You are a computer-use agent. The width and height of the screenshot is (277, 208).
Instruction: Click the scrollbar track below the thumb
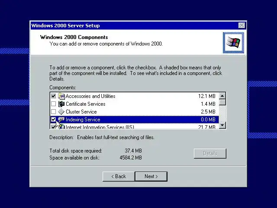pyautogui.click(x=222, y=114)
